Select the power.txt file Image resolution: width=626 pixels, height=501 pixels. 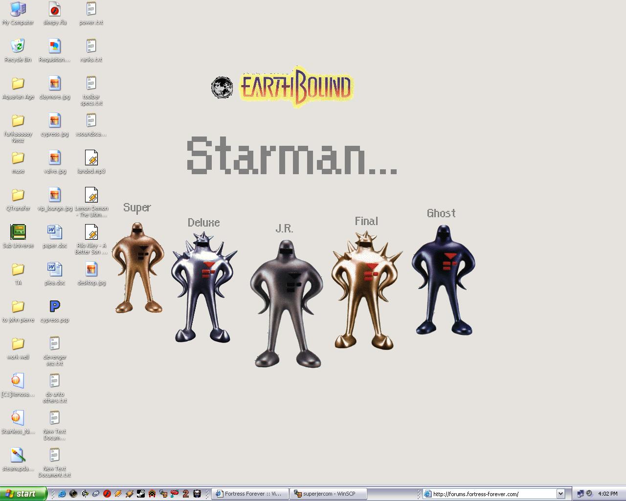coord(91,13)
